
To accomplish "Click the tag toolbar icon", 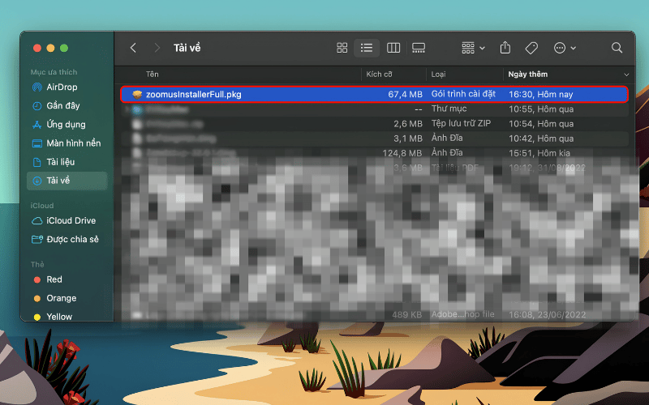I will tap(531, 48).
